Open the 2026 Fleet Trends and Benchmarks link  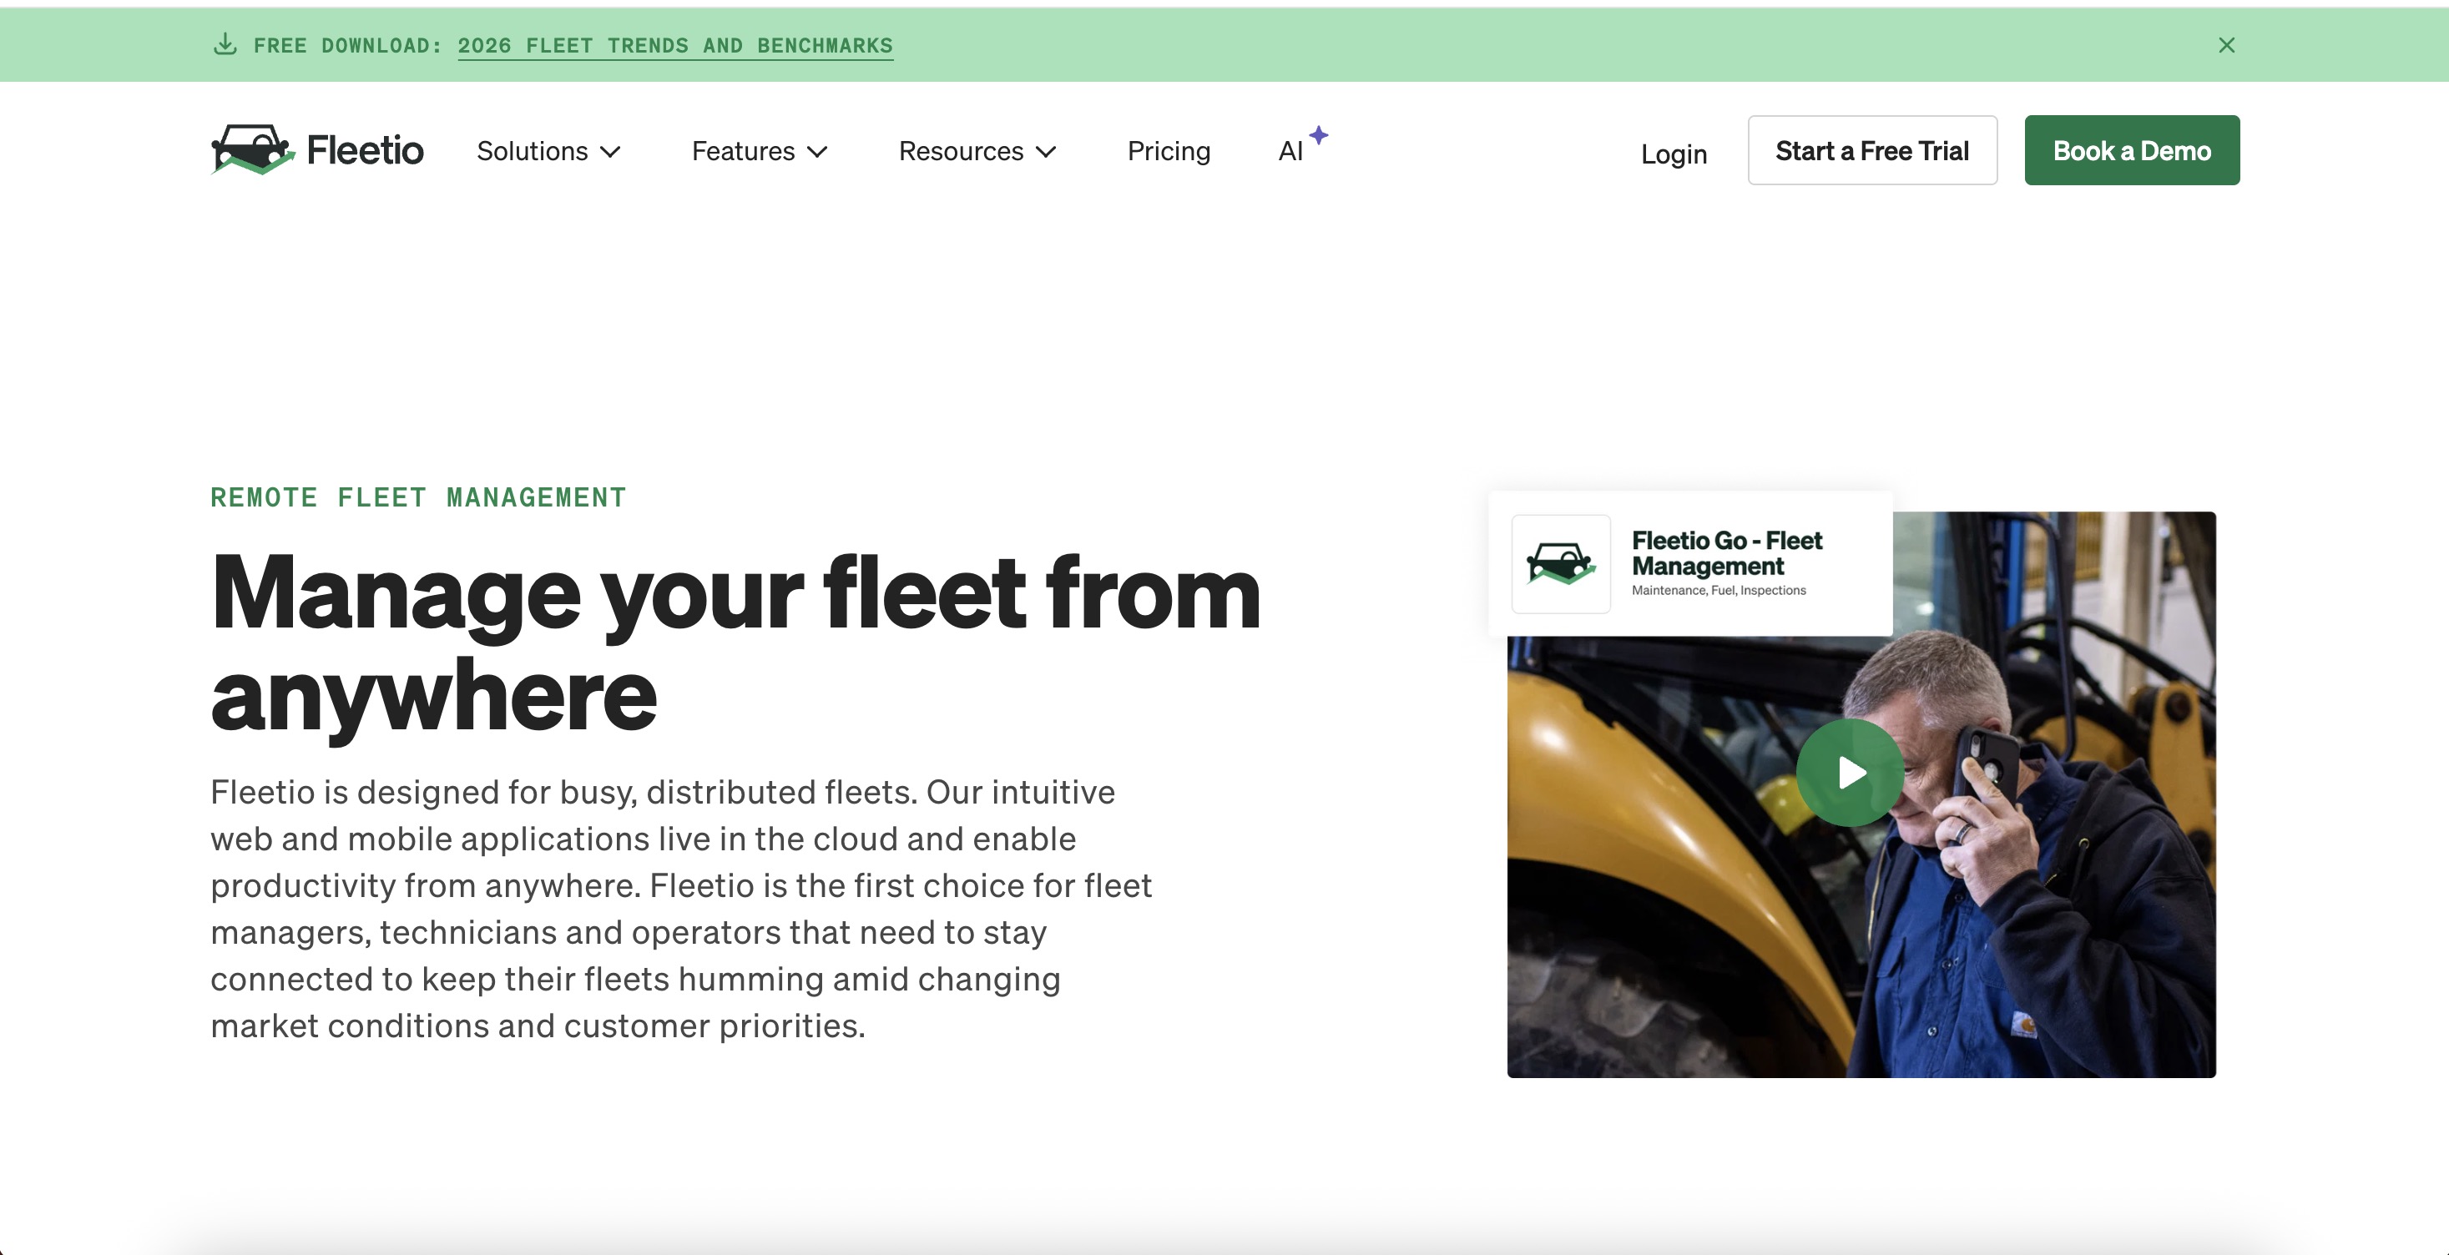coord(675,46)
